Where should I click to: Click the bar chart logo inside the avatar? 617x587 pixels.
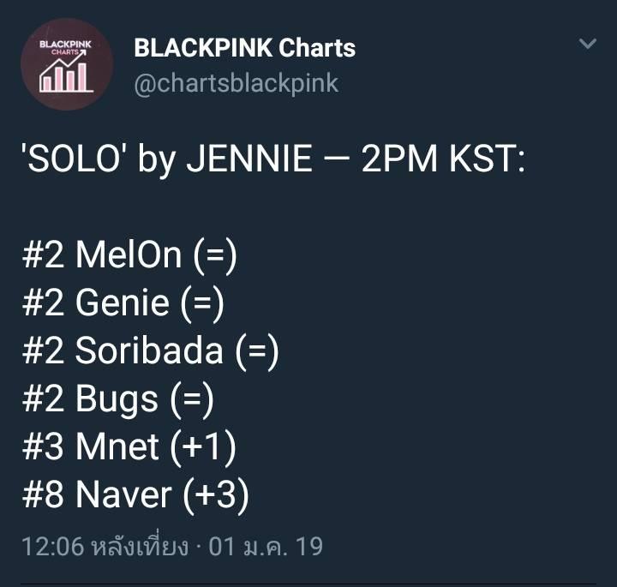[x=67, y=73]
